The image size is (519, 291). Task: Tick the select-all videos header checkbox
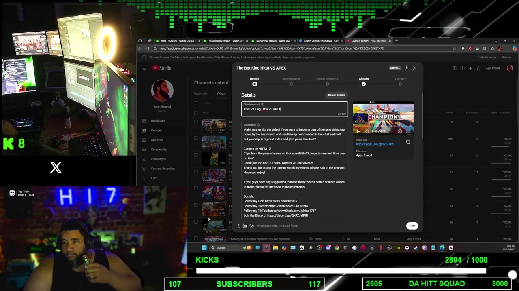[196, 112]
